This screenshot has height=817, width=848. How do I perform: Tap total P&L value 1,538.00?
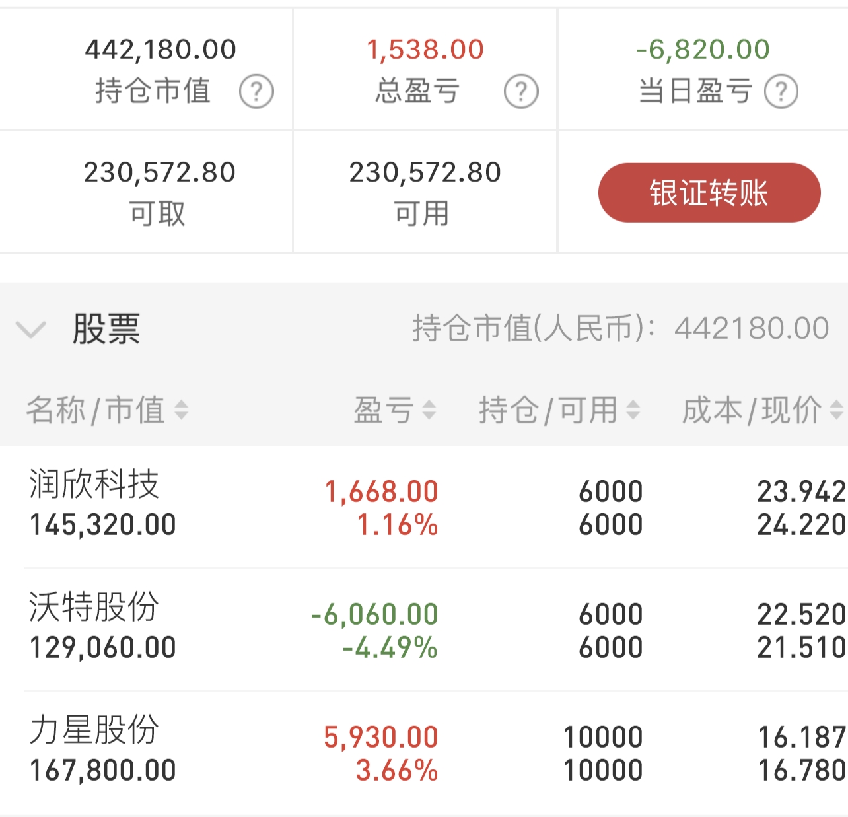(x=425, y=50)
